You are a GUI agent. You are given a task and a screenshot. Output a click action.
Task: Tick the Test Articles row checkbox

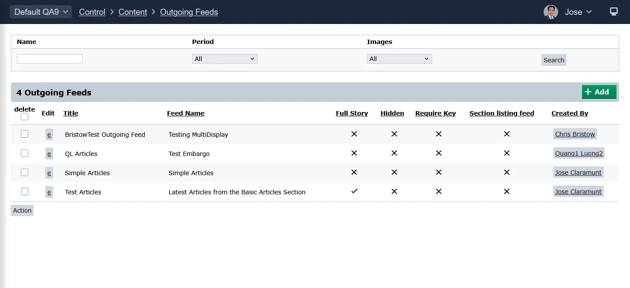click(x=24, y=192)
